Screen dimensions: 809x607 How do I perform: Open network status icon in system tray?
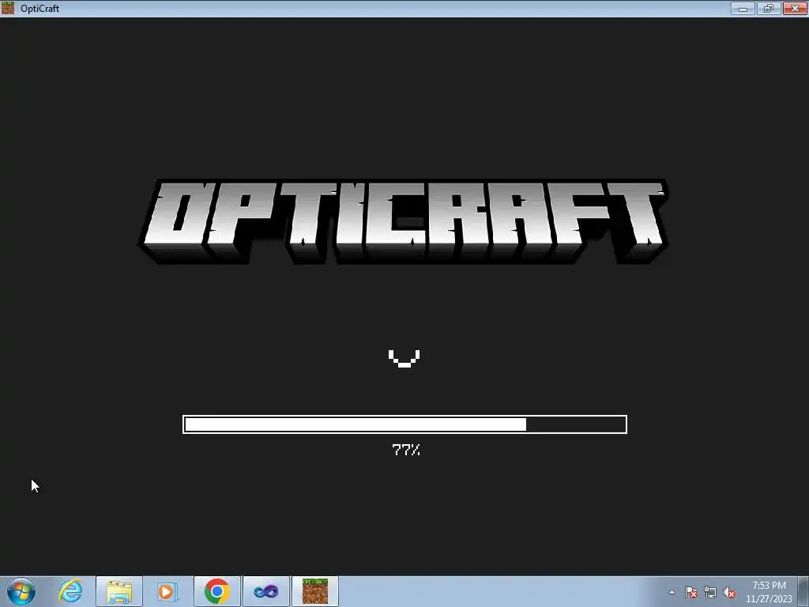(x=710, y=592)
